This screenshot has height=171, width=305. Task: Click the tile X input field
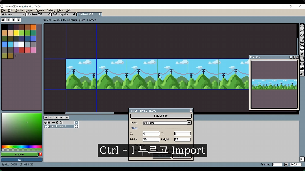pyautogui.click(x=151, y=134)
